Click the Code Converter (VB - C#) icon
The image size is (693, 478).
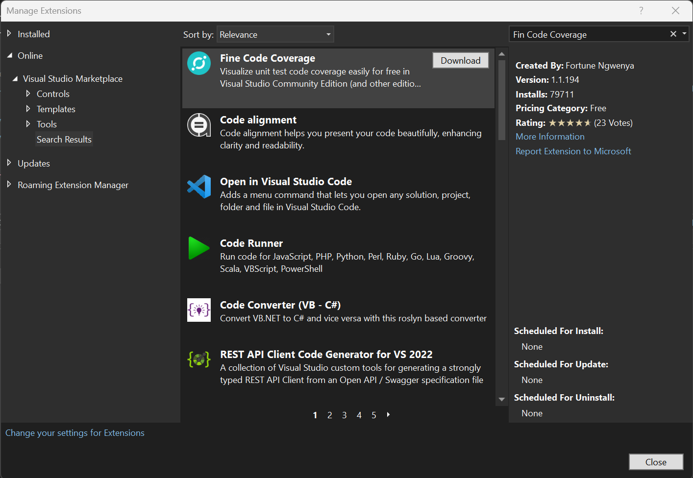(x=199, y=310)
